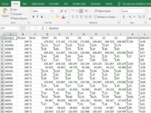Switch to the Ekle tab

[x=25, y=4]
